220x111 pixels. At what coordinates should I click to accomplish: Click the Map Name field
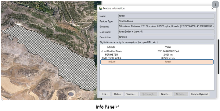[x=166, y=32]
